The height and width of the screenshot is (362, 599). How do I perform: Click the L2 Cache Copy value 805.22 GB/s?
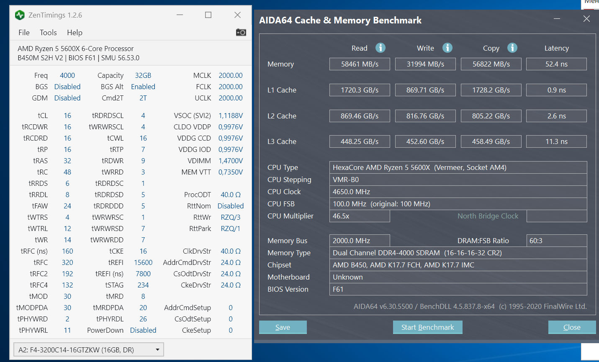[491, 116]
